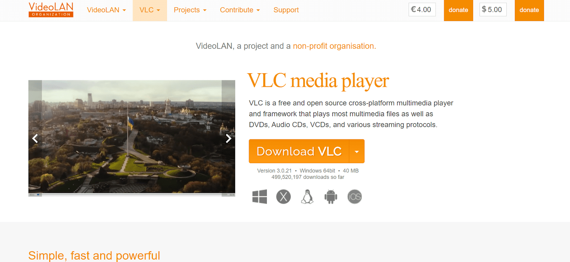
Task: Open the Android robot platform icon
Action: pos(331,197)
